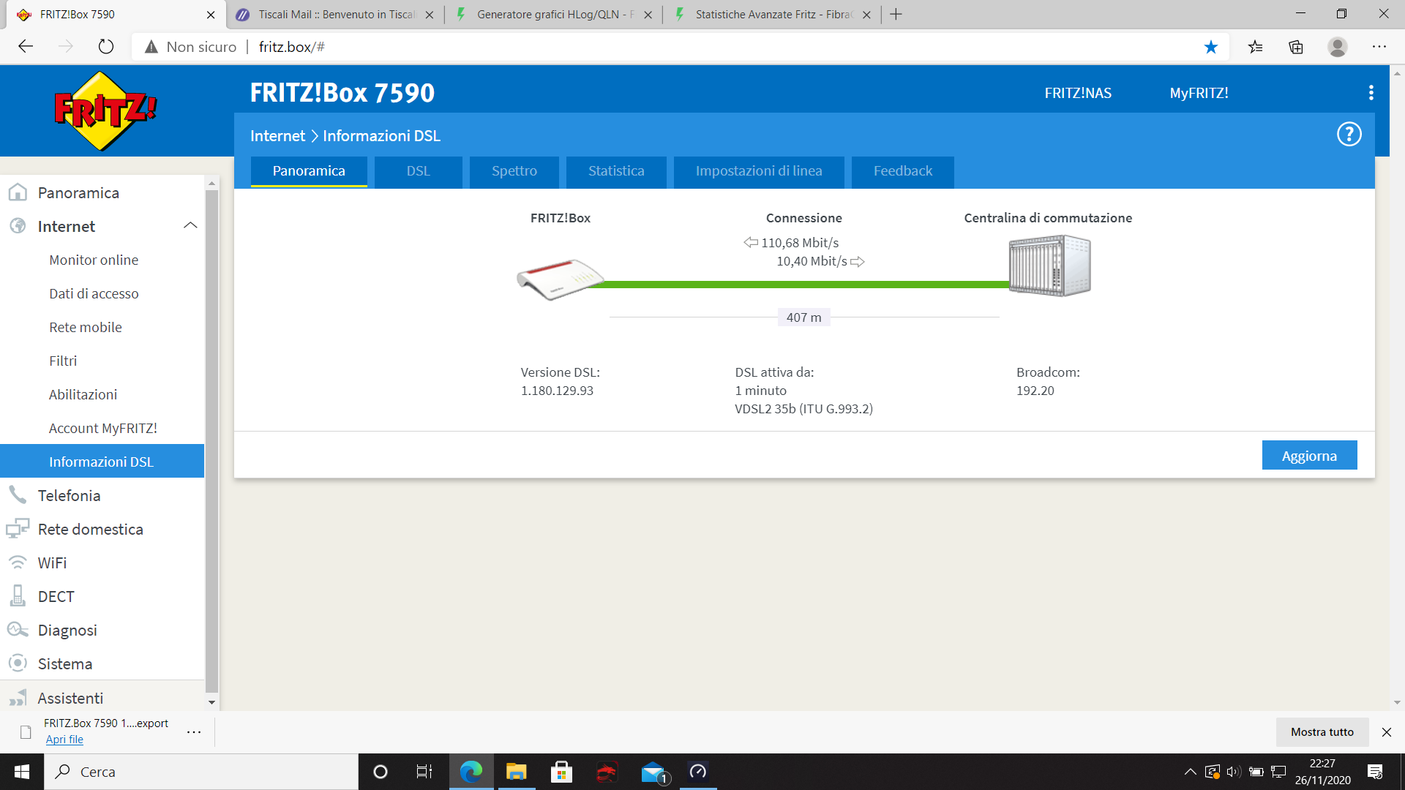Show hidden system tray icons

pos(1191,772)
